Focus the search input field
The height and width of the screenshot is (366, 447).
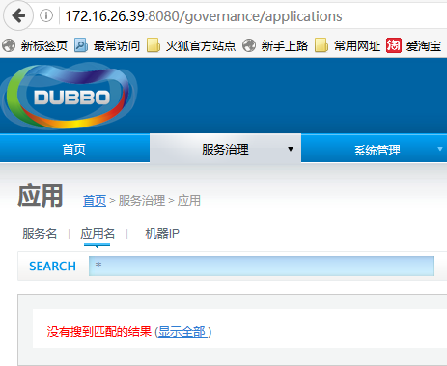262,266
